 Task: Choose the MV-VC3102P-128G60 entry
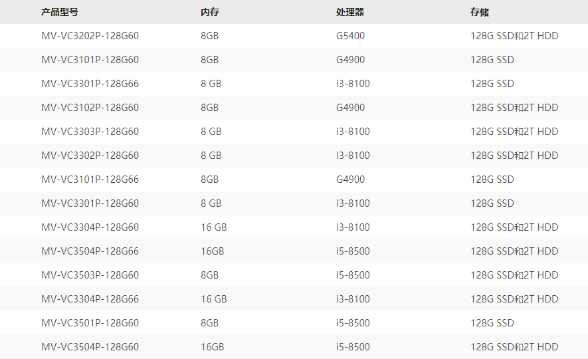coord(90,108)
